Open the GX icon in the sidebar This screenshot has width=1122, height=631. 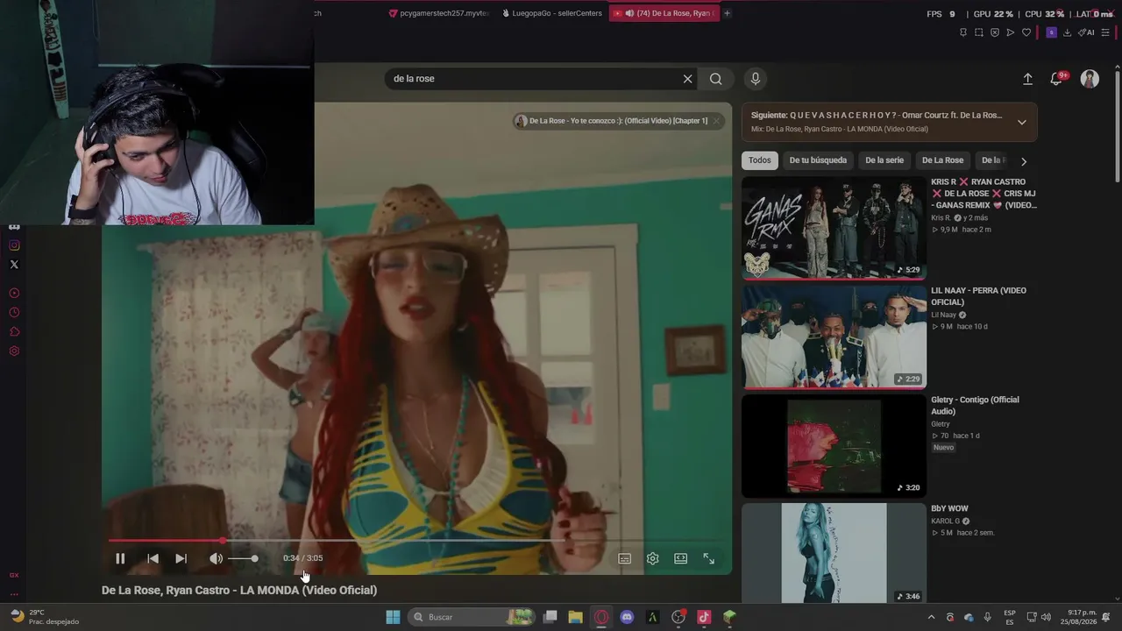pos(14,575)
